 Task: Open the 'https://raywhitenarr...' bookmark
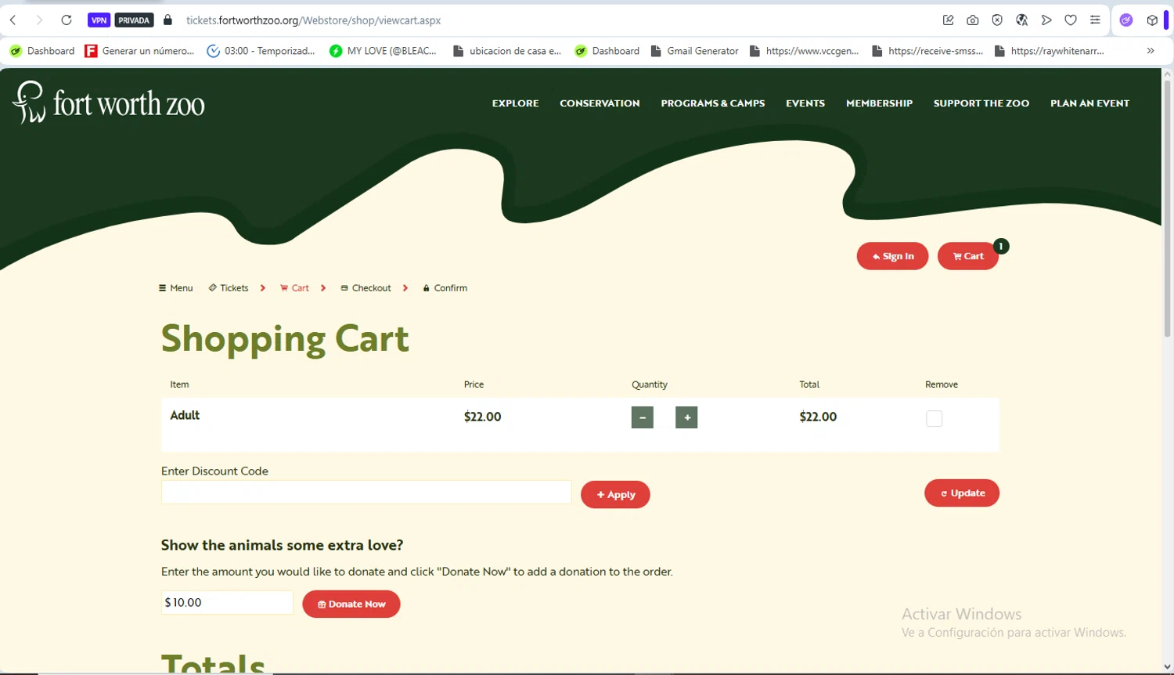pos(1050,51)
